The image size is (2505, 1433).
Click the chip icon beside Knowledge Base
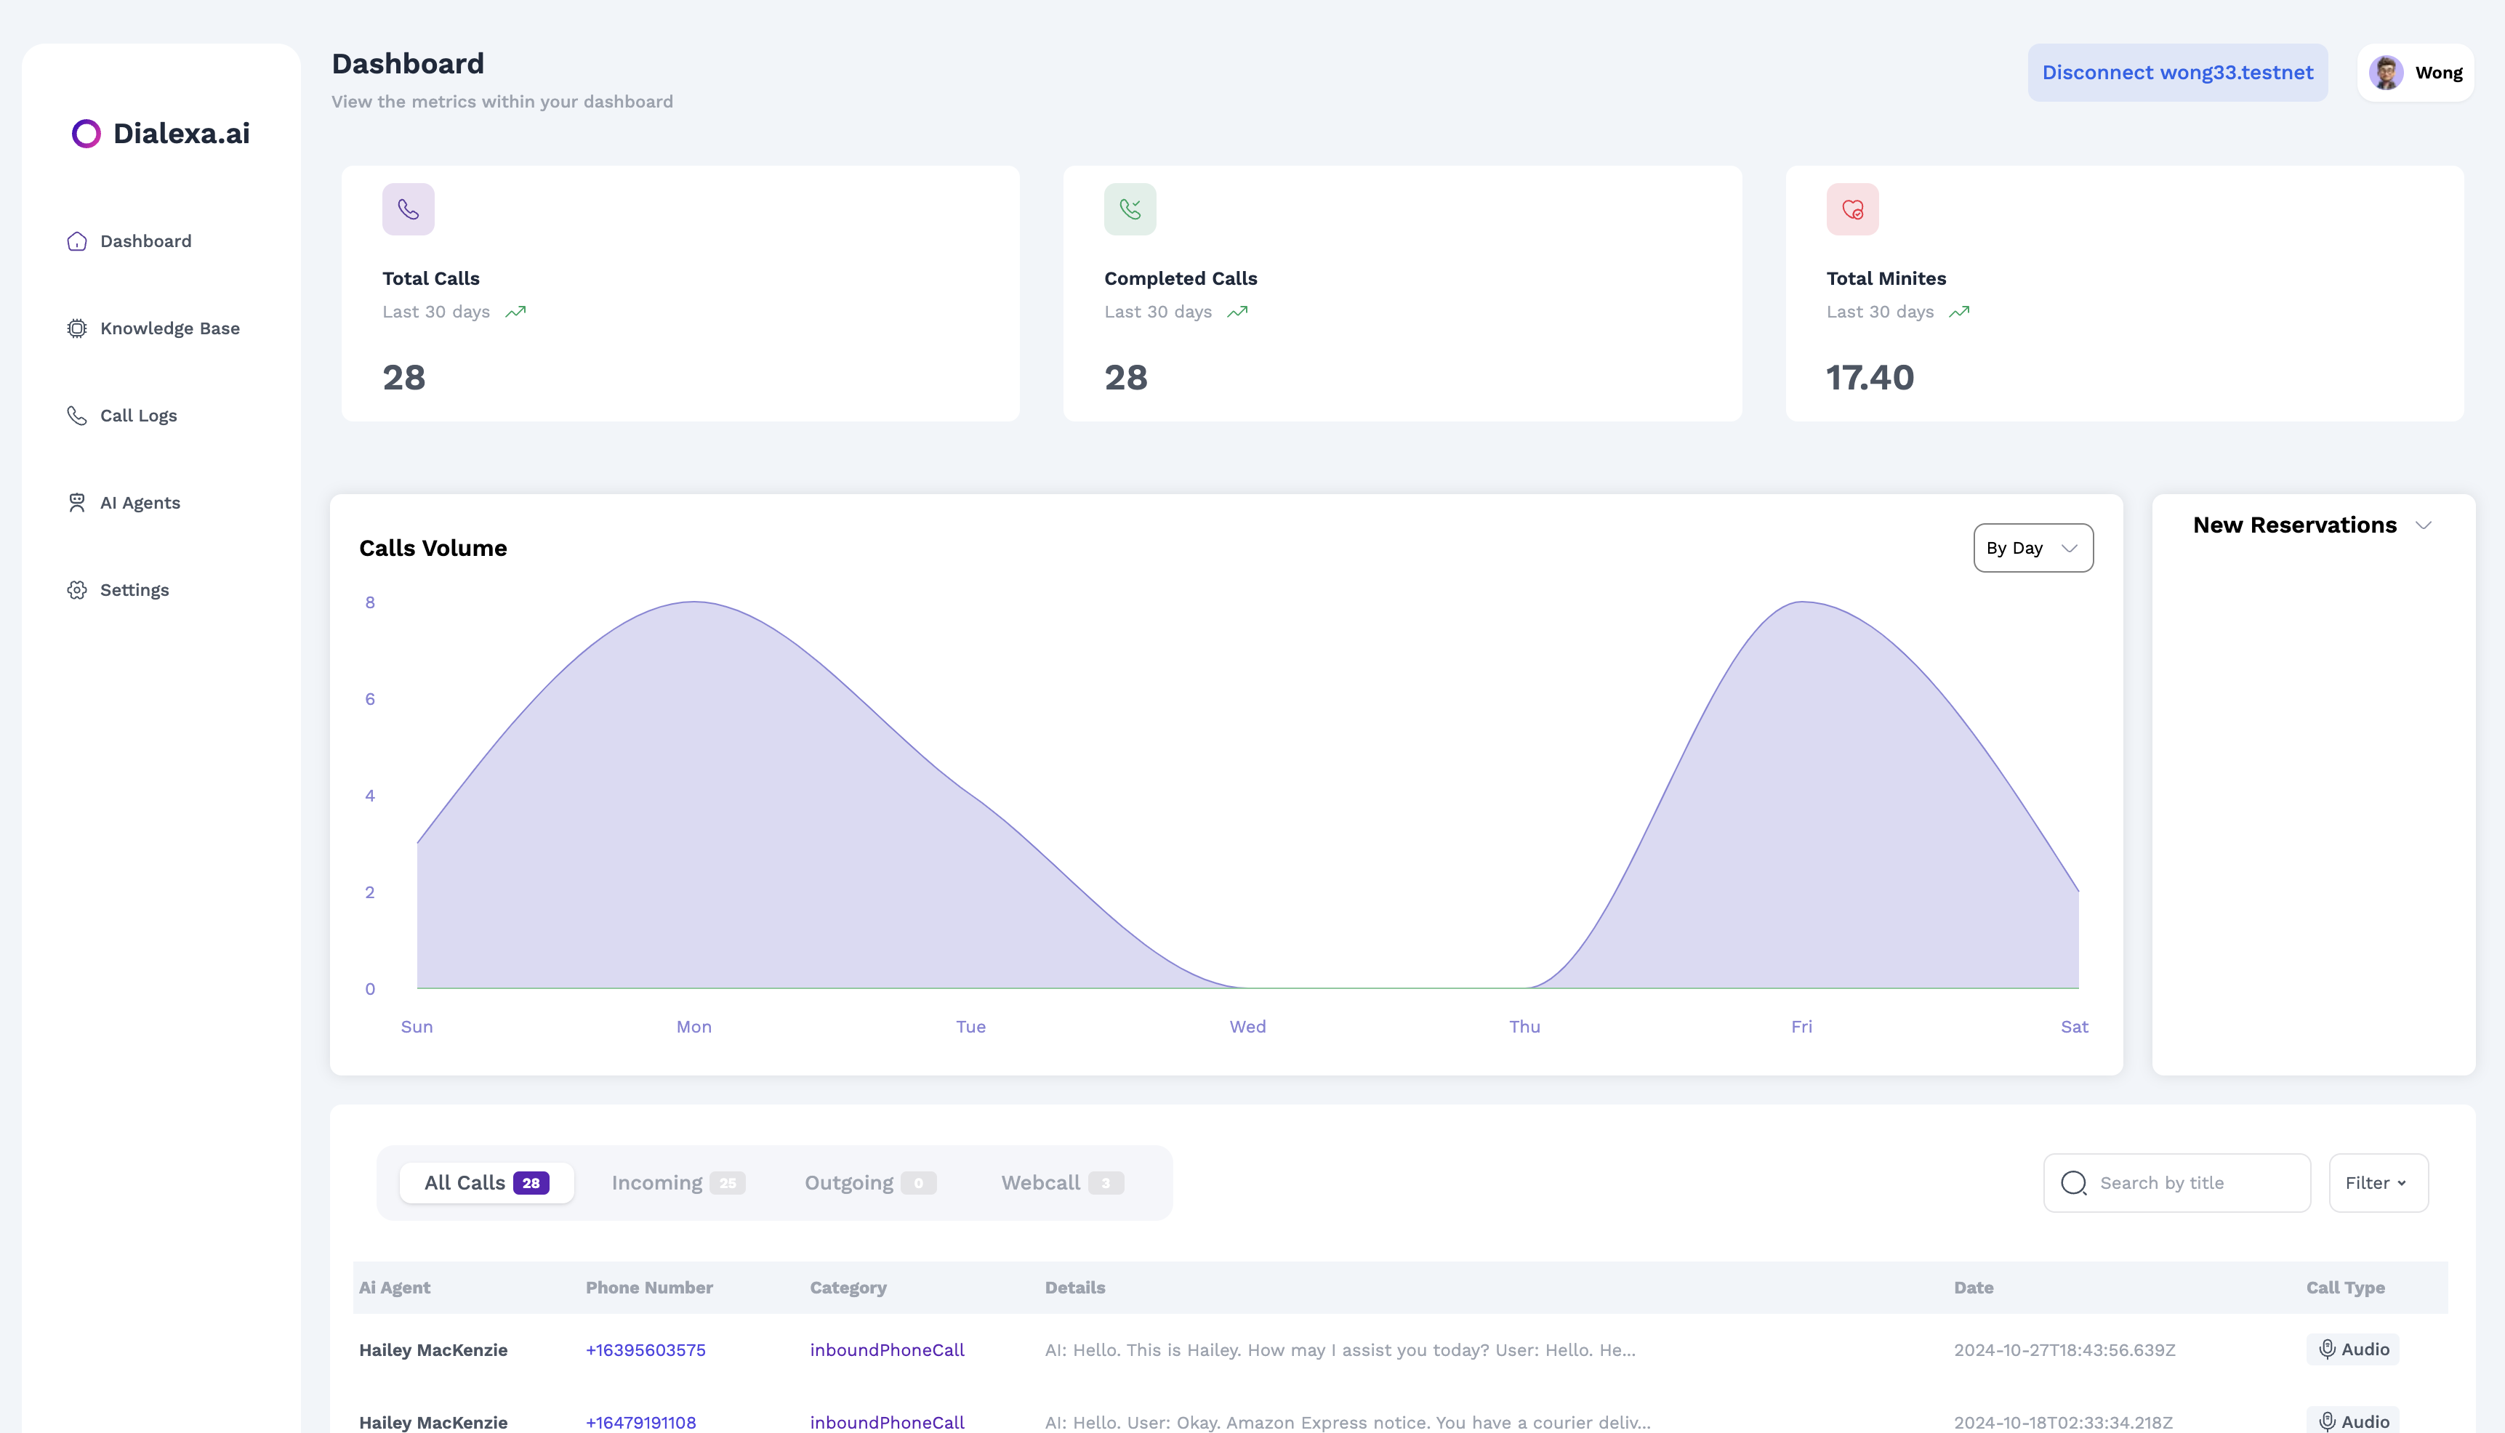77,328
